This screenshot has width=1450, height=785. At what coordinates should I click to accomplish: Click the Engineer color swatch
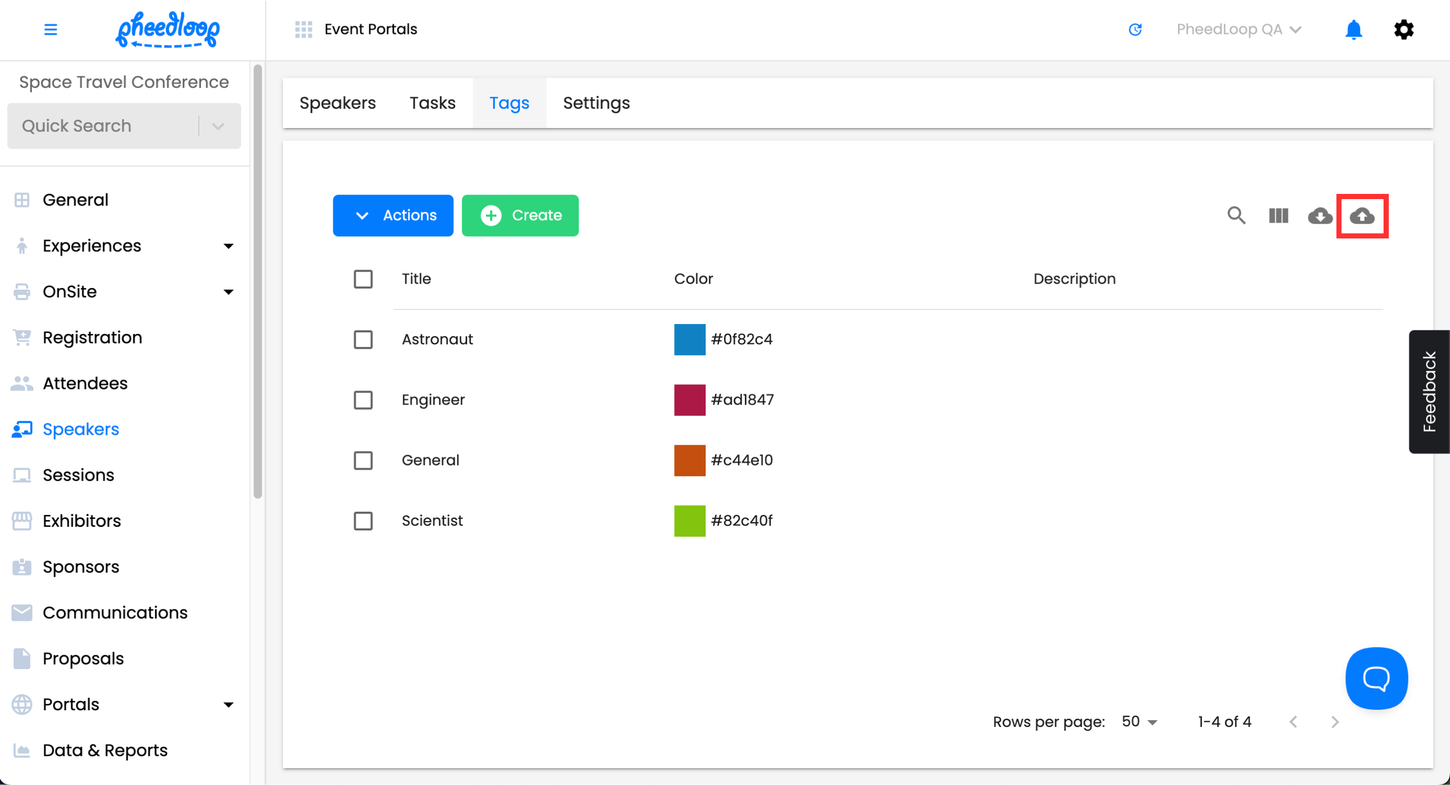(689, 400)
